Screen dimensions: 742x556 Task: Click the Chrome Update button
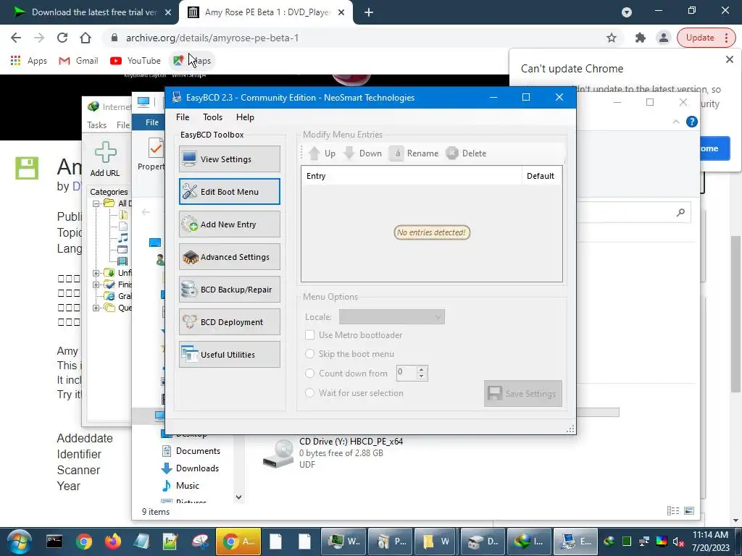[706, 38]
